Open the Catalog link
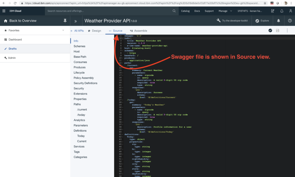Screen dimensions: 295x177 [x=185, y=11]
